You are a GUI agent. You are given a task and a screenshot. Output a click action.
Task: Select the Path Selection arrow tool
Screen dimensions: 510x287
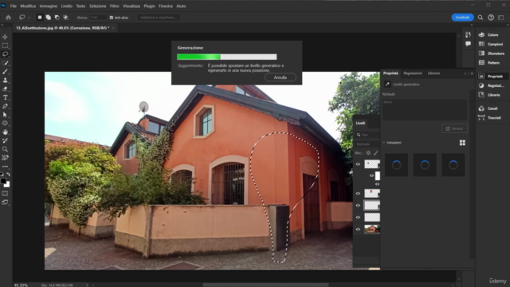[5, 115]
